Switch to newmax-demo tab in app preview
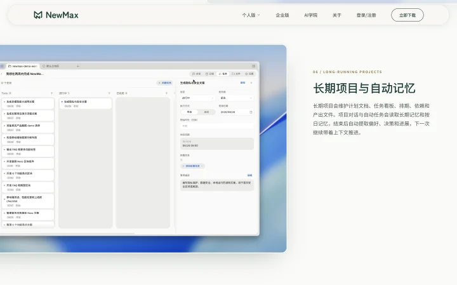The height and width of the screenshot is (285, 457). [x=23, y=66]
